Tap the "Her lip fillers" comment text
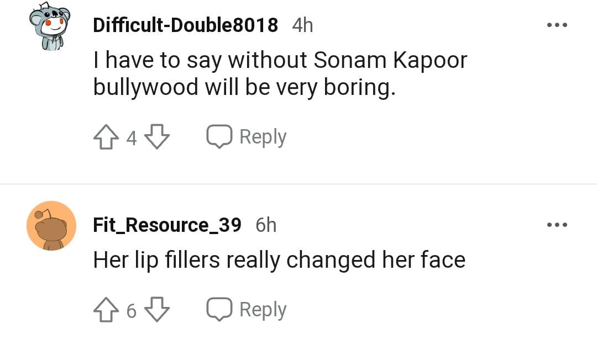 [279, 259]
